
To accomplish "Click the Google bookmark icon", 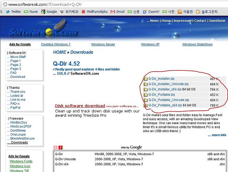I will click(x=43, y=12).
